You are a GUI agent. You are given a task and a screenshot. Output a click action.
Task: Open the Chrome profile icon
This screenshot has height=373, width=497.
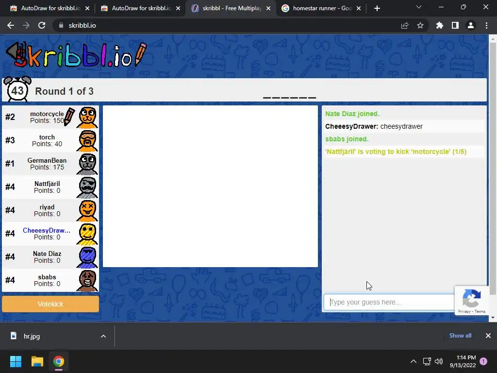[x=471, y=25]
